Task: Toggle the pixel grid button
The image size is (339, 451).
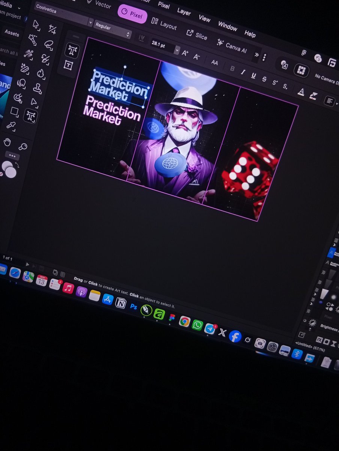Action: click(301, 70)
